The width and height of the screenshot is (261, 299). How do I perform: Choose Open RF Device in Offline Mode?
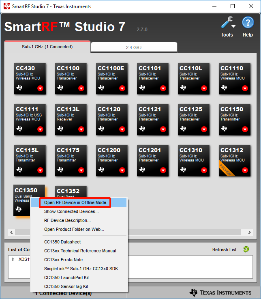pos(76,202)
